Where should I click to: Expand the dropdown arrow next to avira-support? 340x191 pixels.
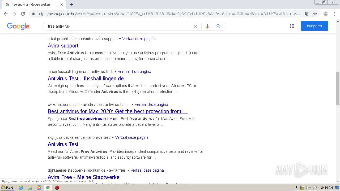[120, 39]
